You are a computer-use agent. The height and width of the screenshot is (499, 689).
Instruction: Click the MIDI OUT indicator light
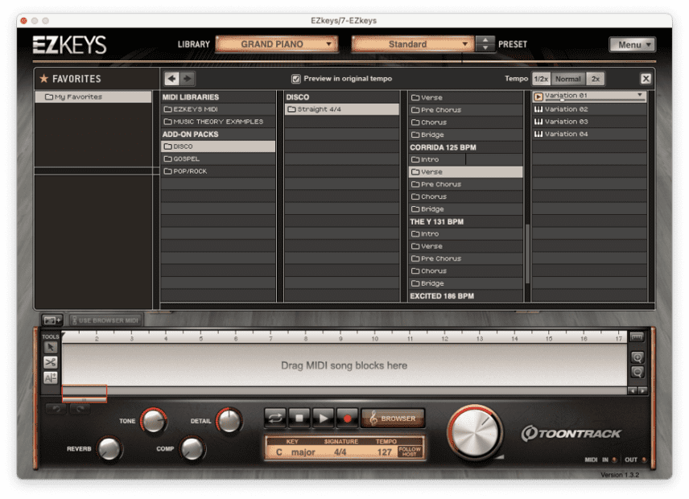click(x=644, y=460)
